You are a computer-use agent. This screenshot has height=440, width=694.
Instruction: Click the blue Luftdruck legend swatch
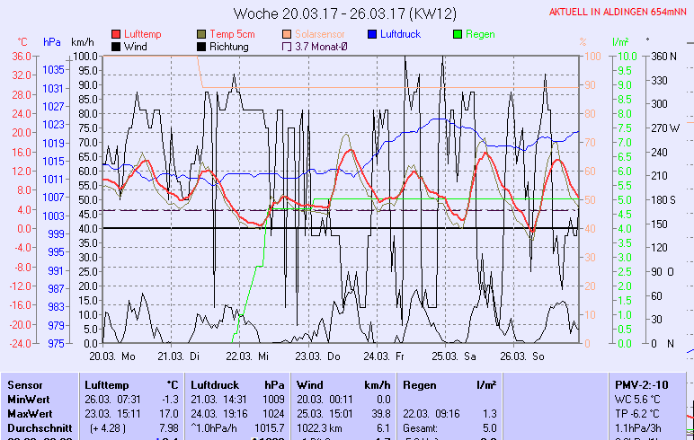pyautogui.click(x=373, y=34)
